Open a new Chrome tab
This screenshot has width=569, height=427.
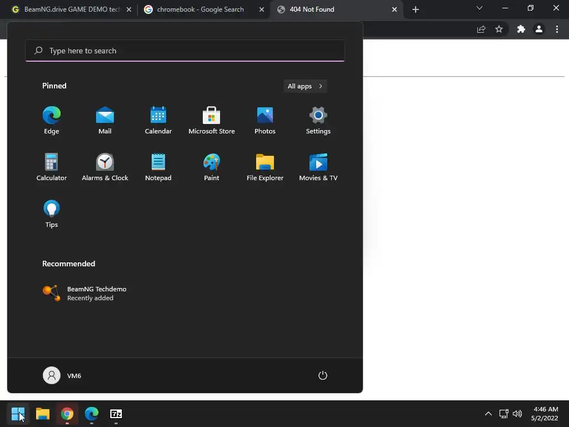pos(416,10)
